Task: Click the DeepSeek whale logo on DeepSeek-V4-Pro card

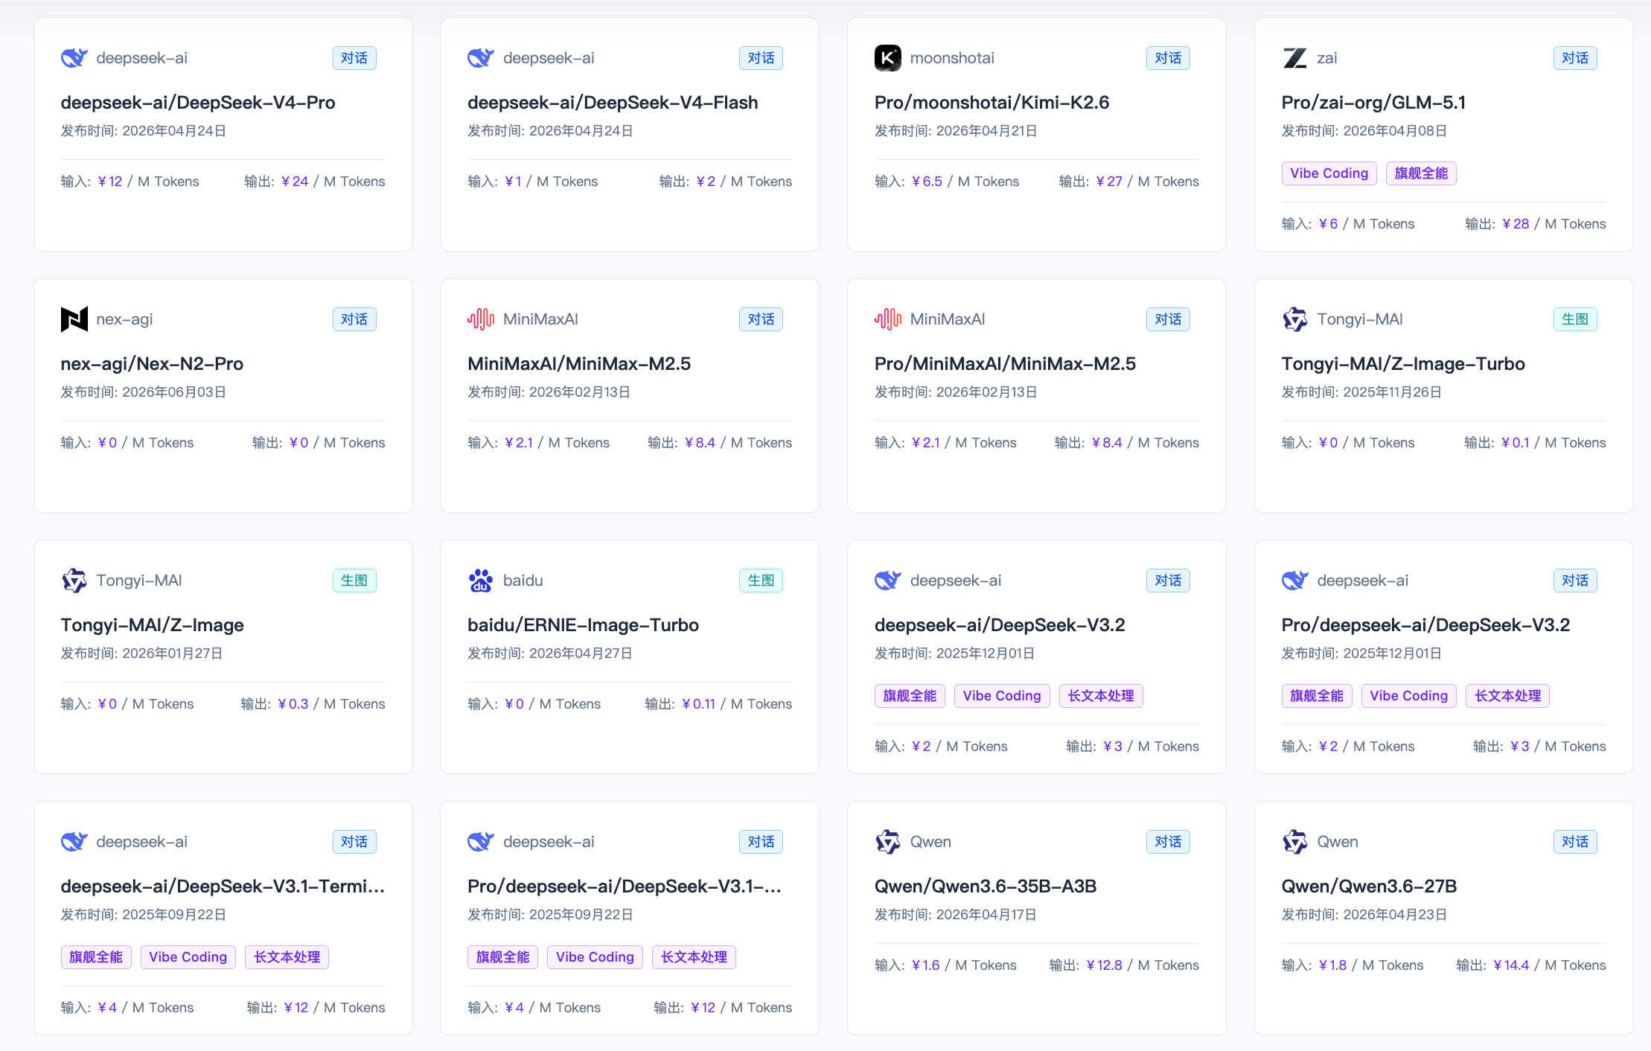Action: tap(74, 58)
